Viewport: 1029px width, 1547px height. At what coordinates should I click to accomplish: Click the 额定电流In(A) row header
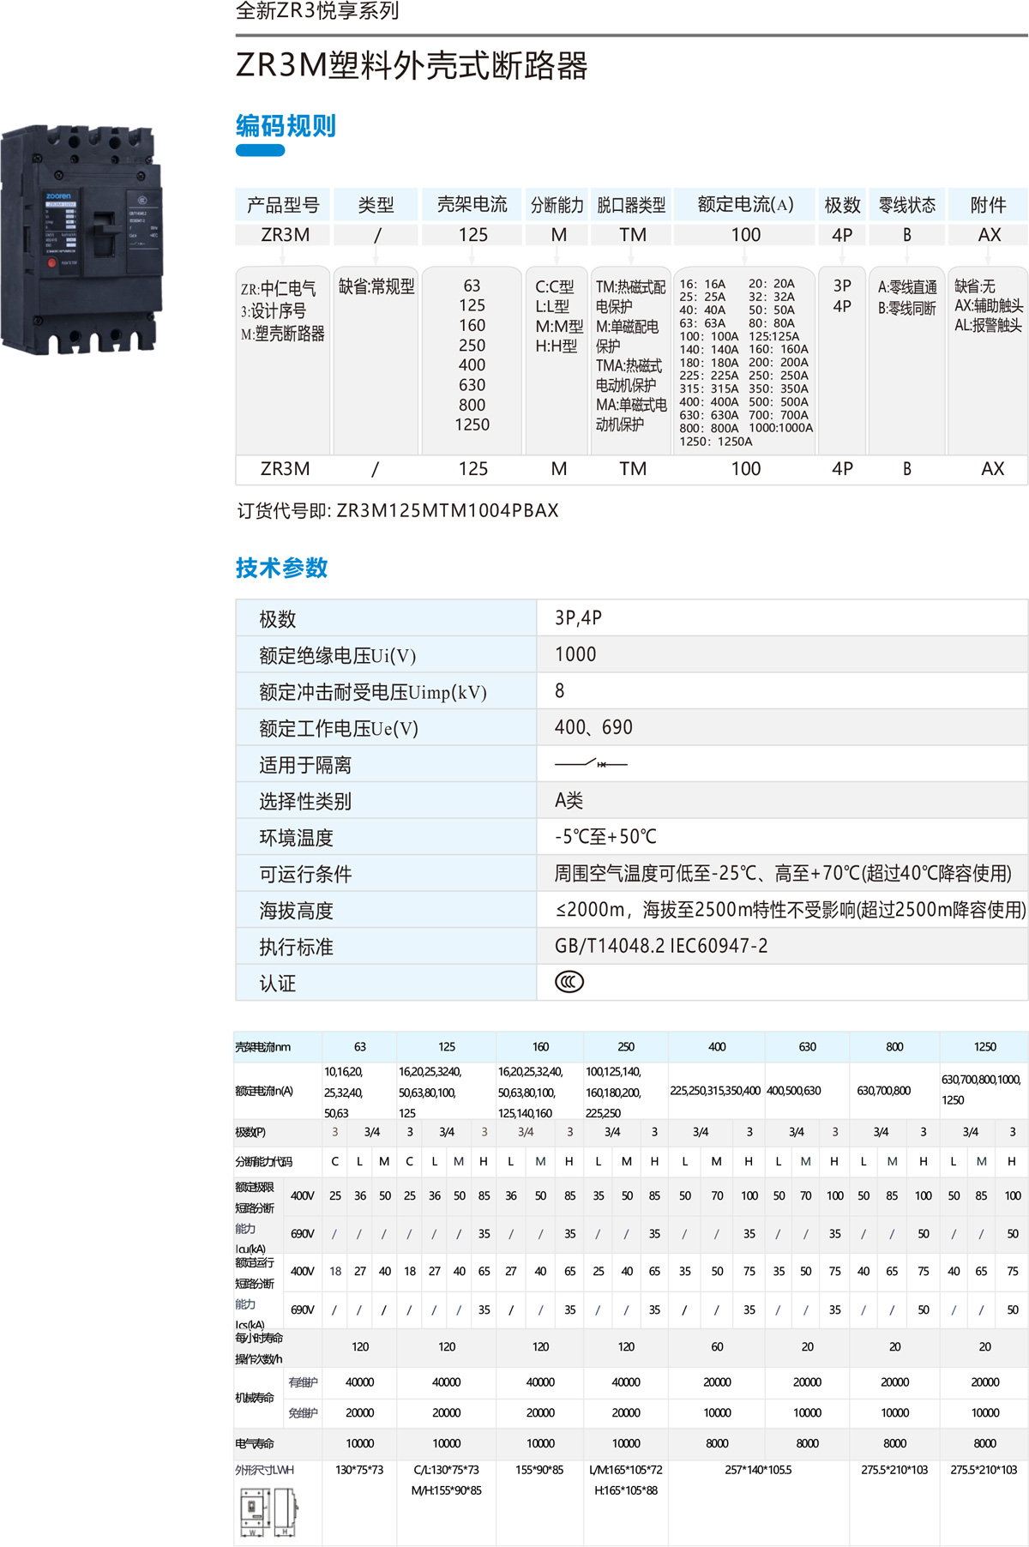tap(264, 1091)
